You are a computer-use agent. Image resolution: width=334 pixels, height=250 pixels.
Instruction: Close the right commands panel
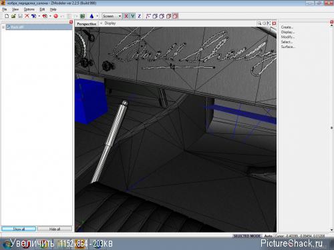[x=331, y=22]
